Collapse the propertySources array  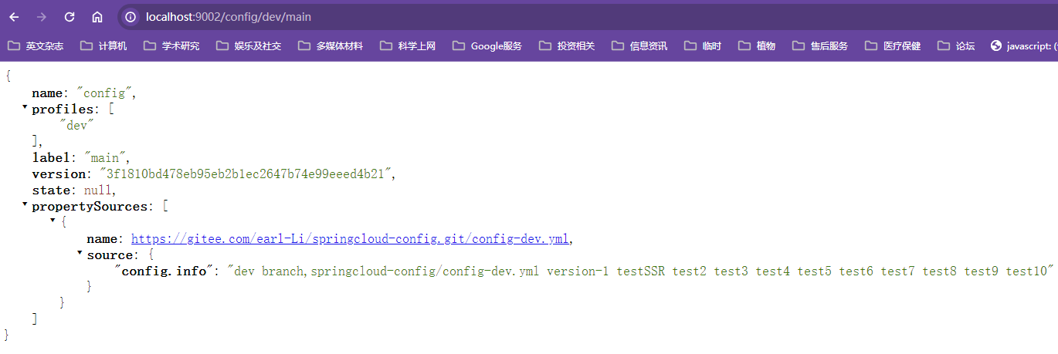click(25, 205)
